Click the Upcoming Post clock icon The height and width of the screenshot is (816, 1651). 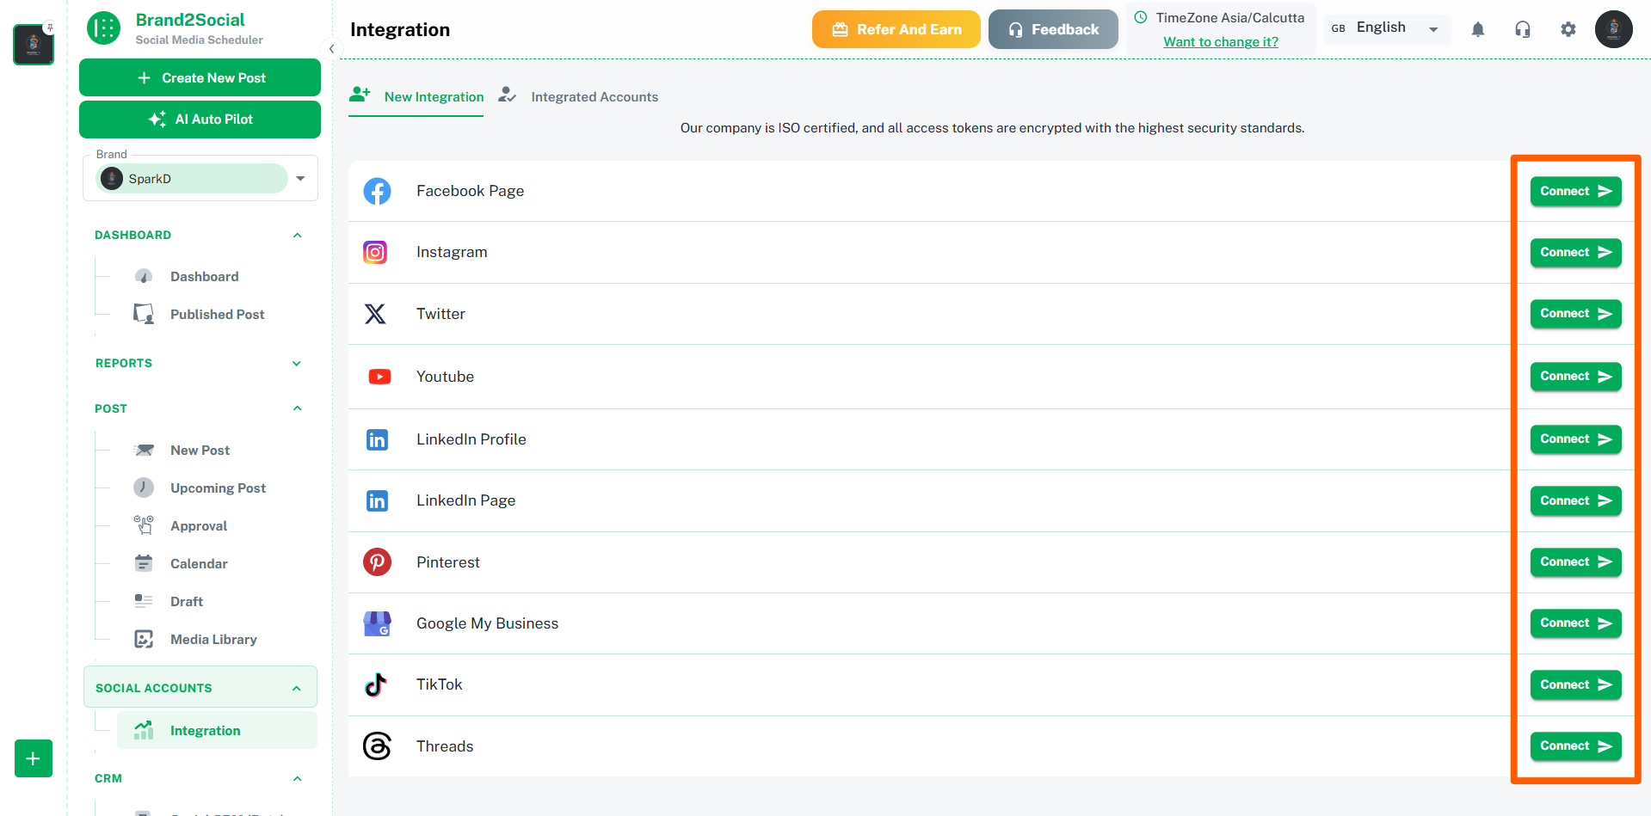click(x=144, y=488)
